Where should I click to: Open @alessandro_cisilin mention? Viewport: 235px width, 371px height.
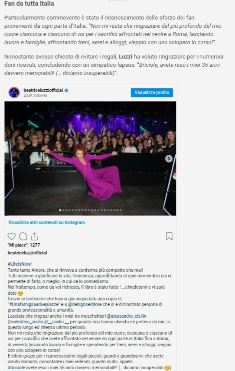[x=127, y=316]
